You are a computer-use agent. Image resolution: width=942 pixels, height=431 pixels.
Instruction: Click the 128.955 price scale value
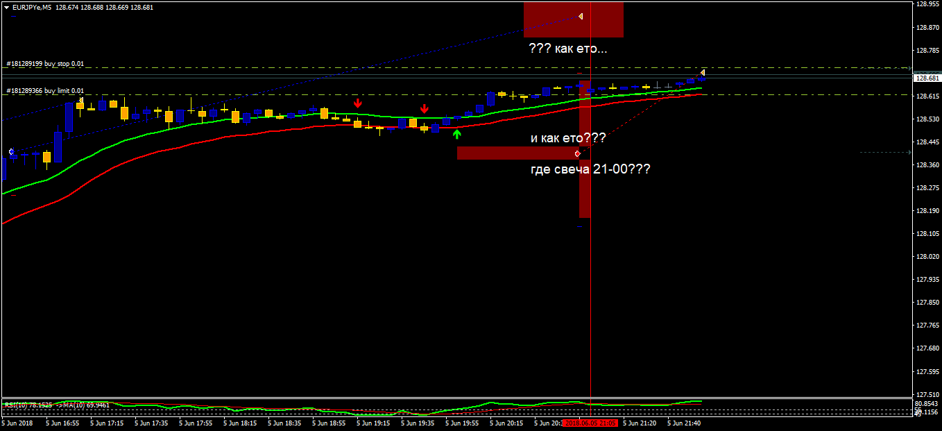tap(927, 4)
